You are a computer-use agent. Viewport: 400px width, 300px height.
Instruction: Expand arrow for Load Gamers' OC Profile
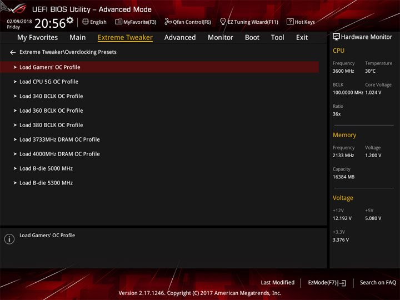[x=15, y=67]
